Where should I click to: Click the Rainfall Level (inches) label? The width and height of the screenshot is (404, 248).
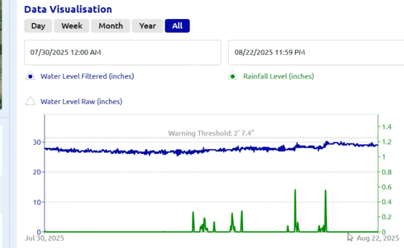click(278, 76)
